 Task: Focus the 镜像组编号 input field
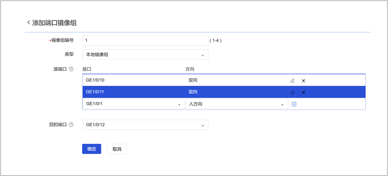click(x=145, y=40)
